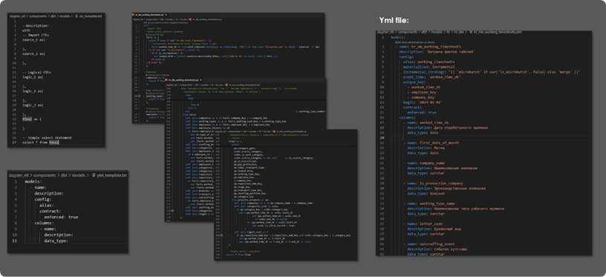Click 'from priority_projects as pp' in the bottom SQL editor

[x=250, y=200]
